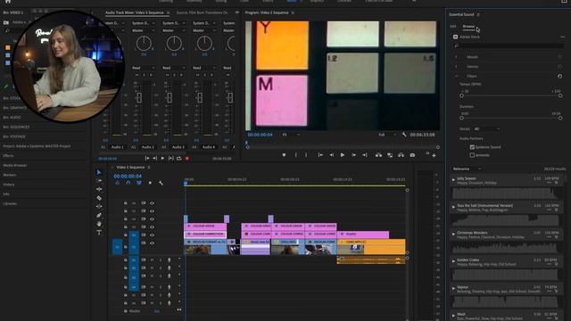Select the Audio Track Mixer tab
The width and height of the screenshot is (571, 321).
135,12
